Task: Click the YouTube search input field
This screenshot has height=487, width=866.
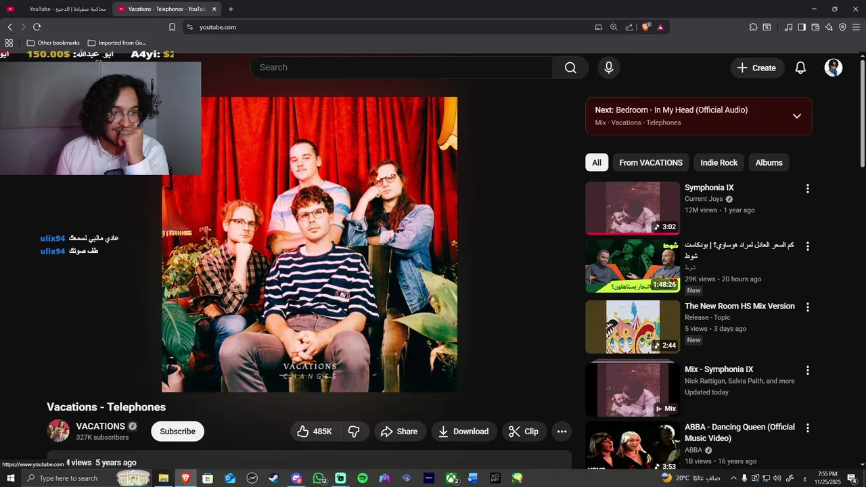Action: point(402,68)
